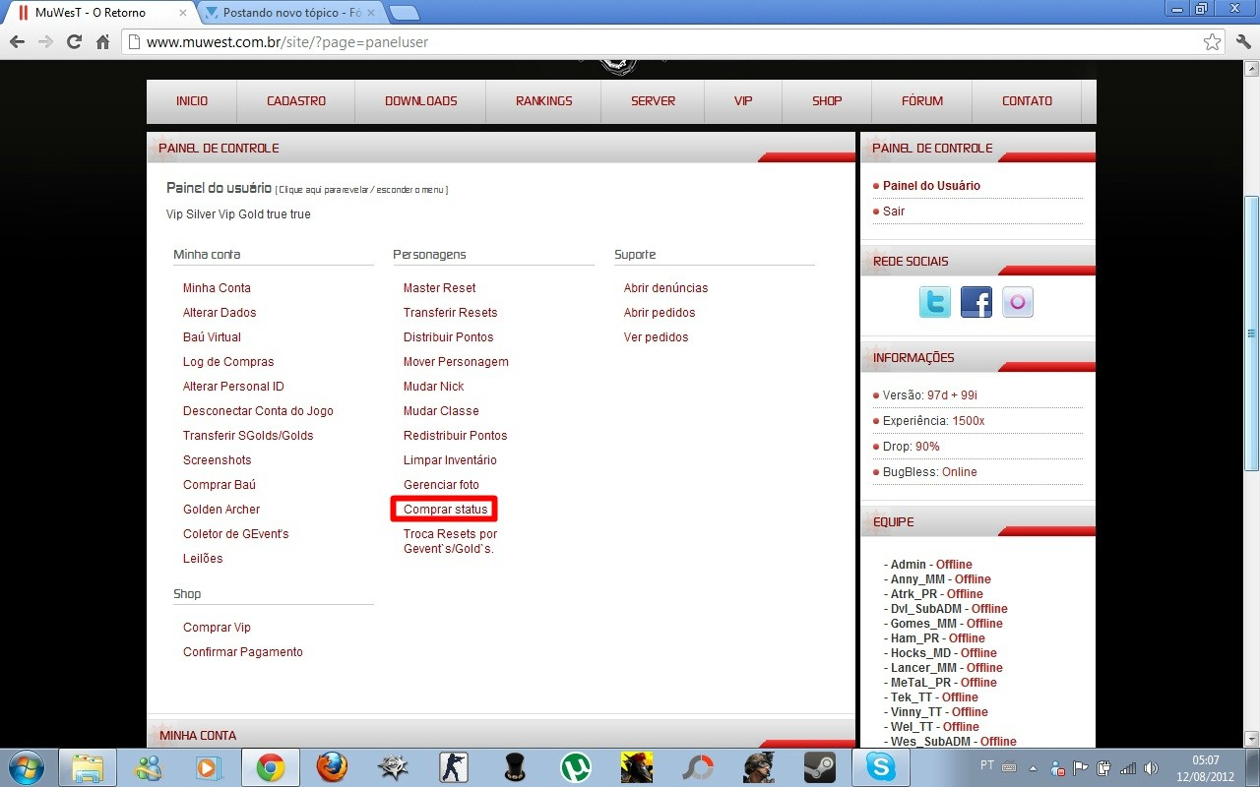Click Mudar Nick link
The image size is (1260, 787).
pyautogui.click(x=433, y=387)
